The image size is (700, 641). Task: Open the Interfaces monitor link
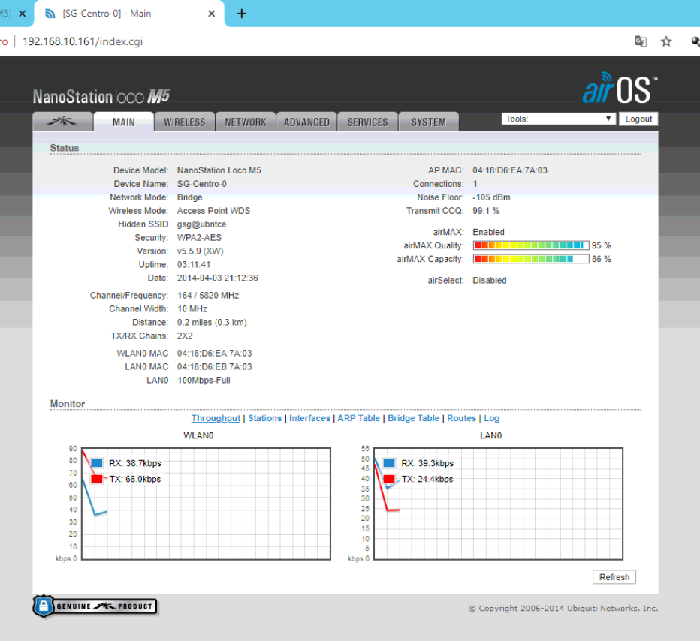309,418
